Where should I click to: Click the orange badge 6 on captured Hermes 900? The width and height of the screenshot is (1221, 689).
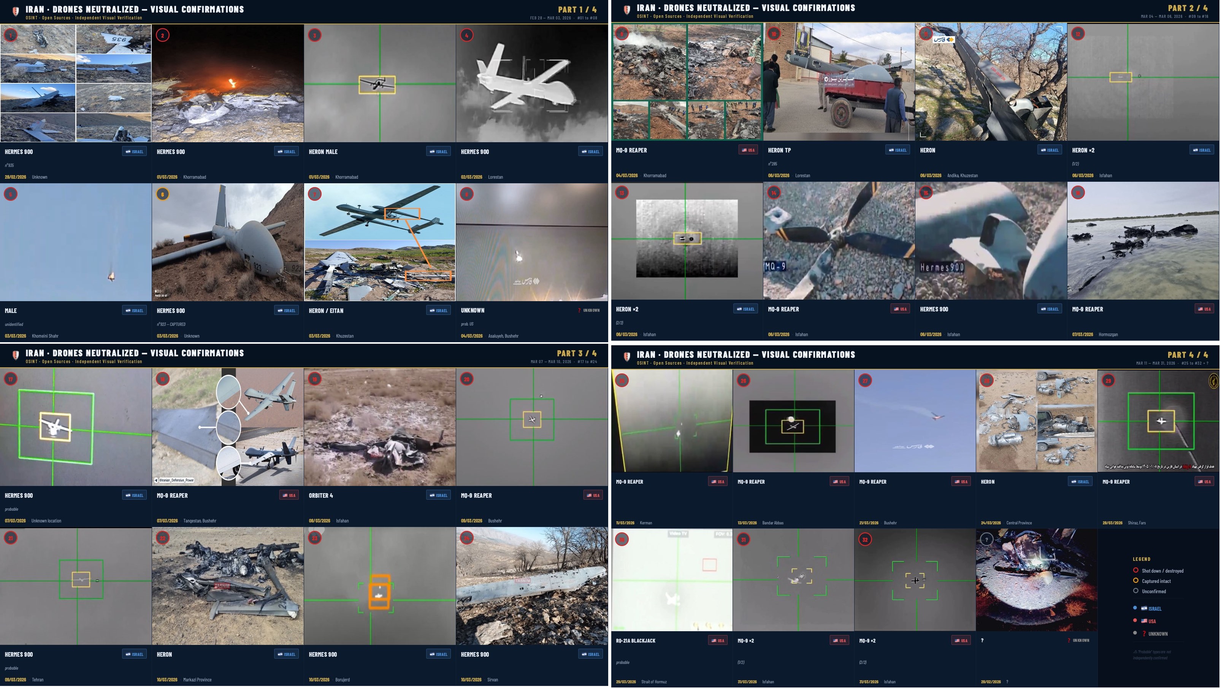pyautogui.click(x=163, y=194)
